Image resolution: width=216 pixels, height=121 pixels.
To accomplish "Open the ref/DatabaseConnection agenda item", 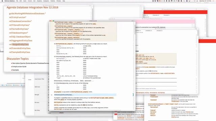I will [20, 21].
